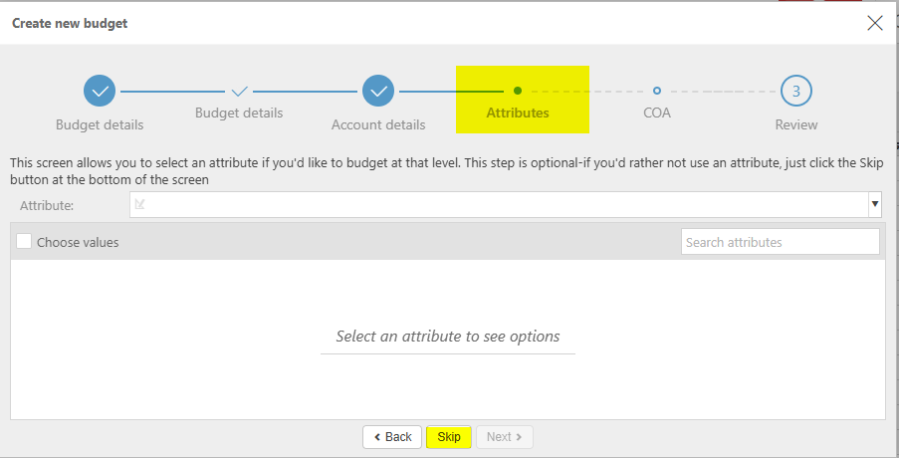The image size is (899, 458).
Task: Click the Review step number 3 circle
Action: [x=796, y=91]
